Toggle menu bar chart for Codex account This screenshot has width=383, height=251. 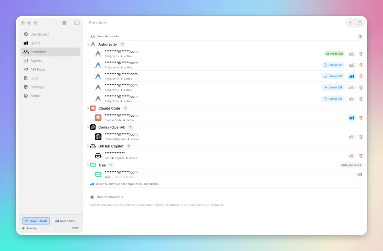[x=352, y=137]
